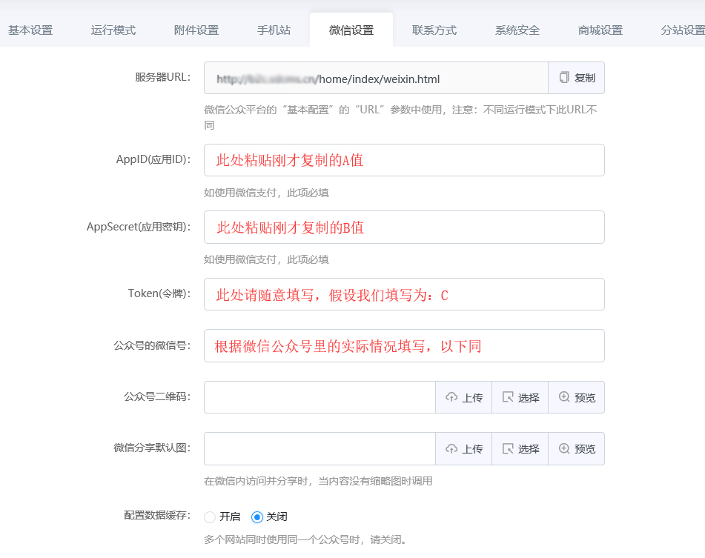Click 预览 magnifier for 微信分享默认图
This screenshot has height=558, width=705.
(x=564, y=448)
